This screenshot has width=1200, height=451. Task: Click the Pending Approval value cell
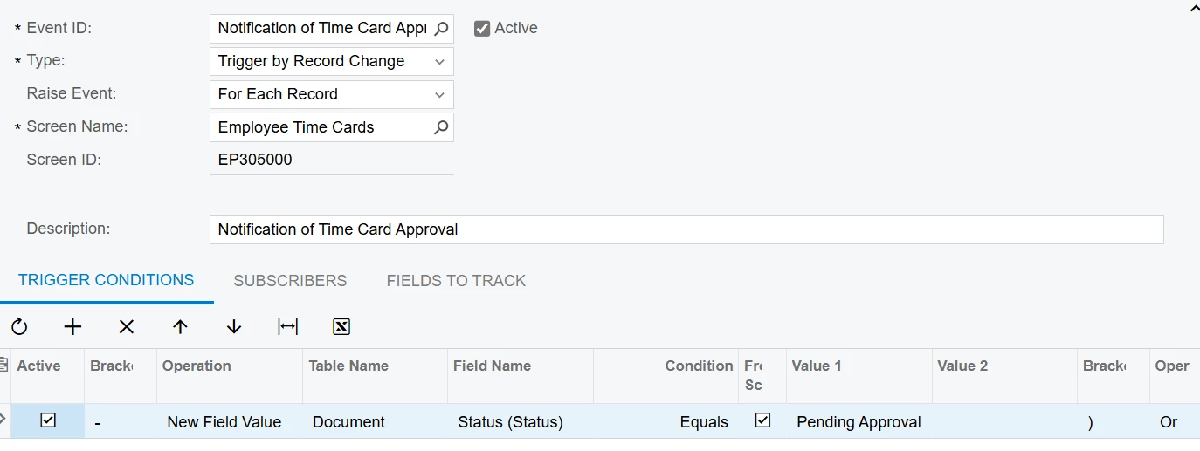[x=859, y=422]
